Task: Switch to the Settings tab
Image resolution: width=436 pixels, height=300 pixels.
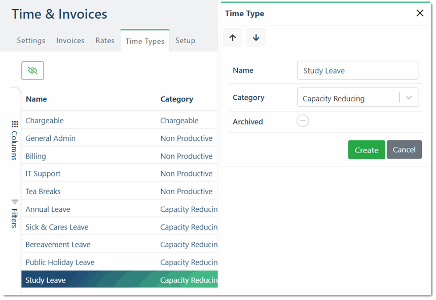Action: point(31,40)
